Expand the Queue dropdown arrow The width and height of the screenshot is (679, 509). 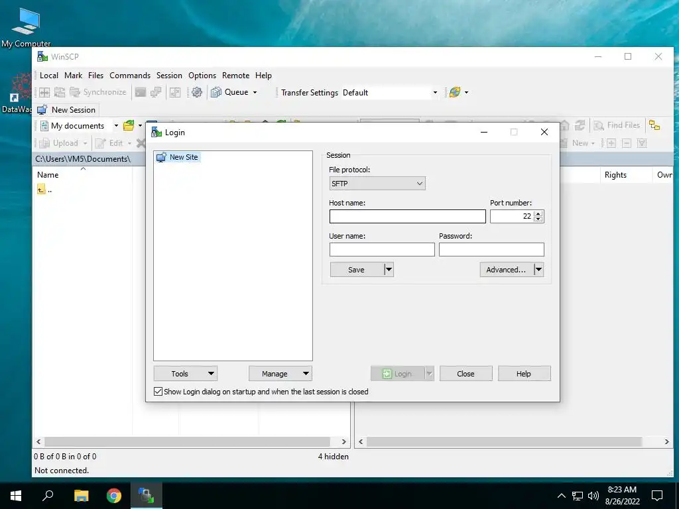[255, 92]
